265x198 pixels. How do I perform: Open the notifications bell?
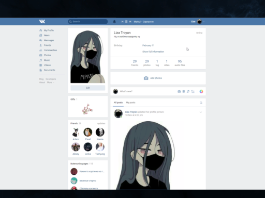point(114,22)
